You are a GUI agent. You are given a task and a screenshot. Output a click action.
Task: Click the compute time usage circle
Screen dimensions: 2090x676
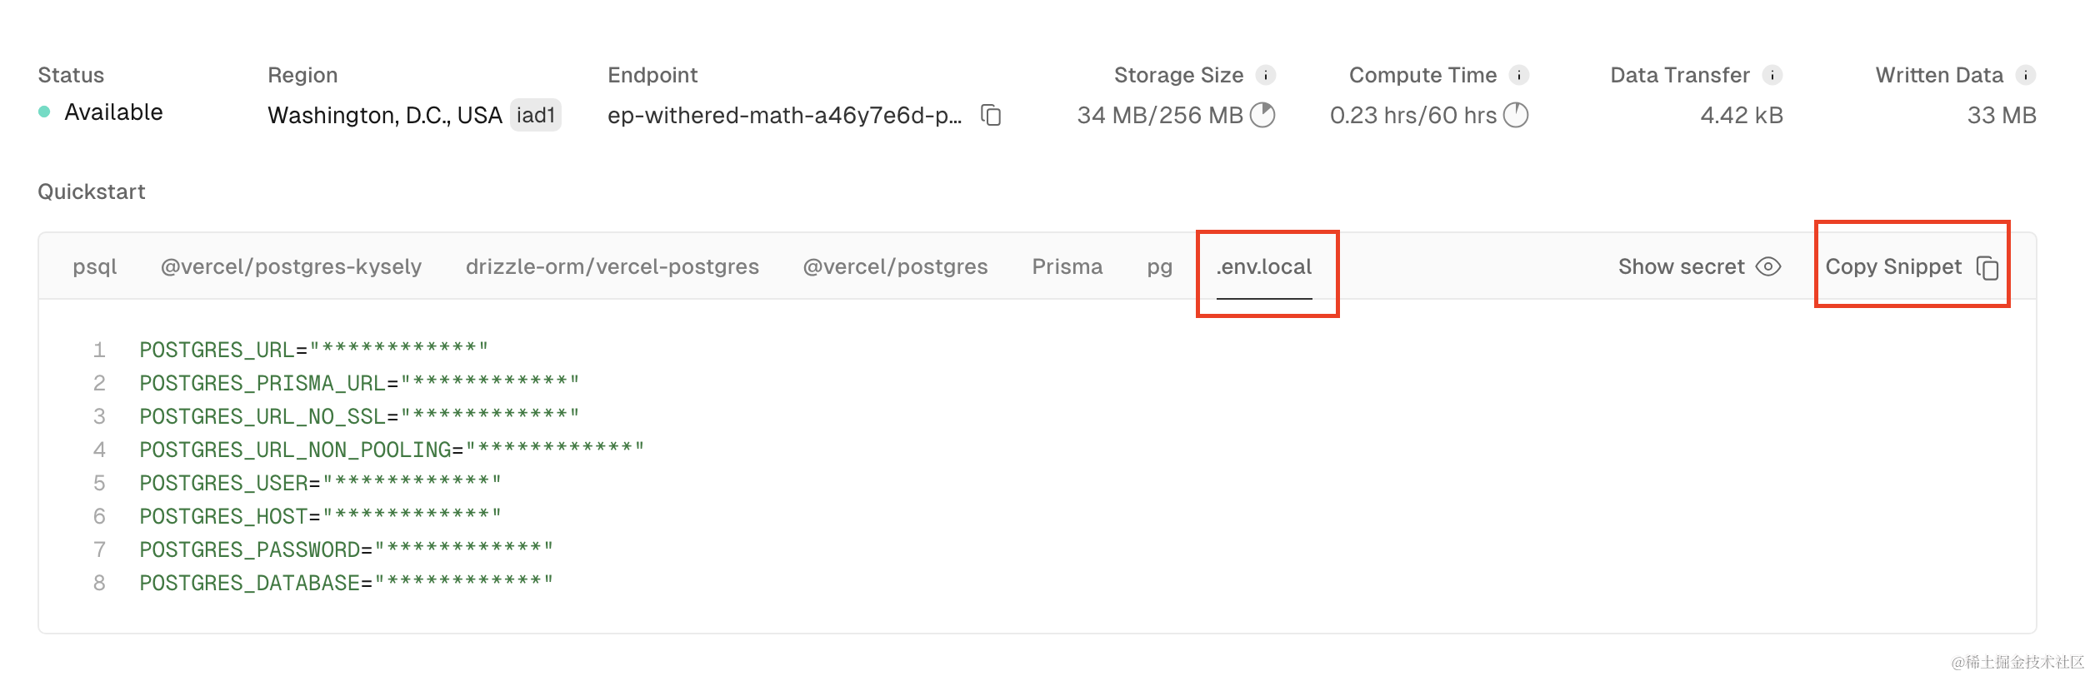(1516, 115)
